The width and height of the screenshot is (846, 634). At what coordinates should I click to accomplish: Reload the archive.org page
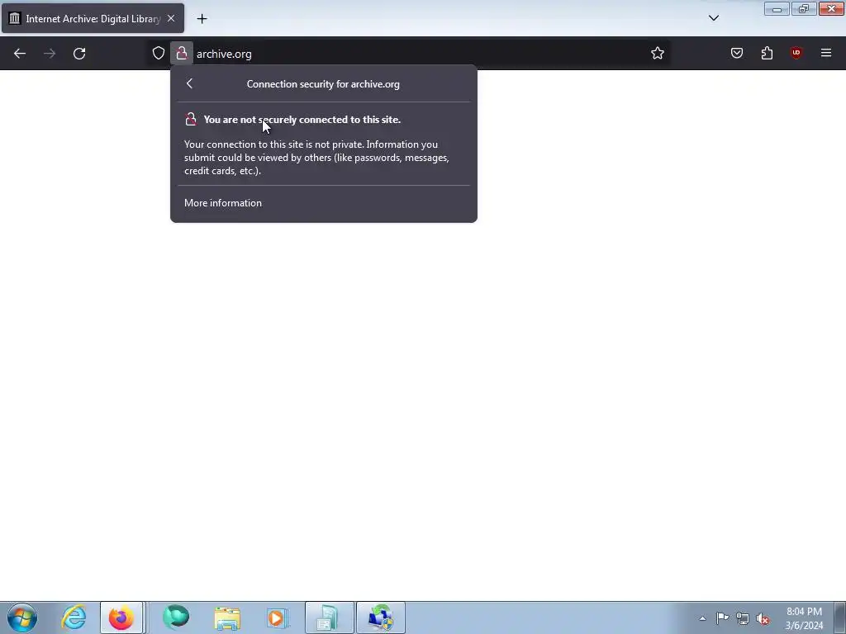click(x=79, y=54)
